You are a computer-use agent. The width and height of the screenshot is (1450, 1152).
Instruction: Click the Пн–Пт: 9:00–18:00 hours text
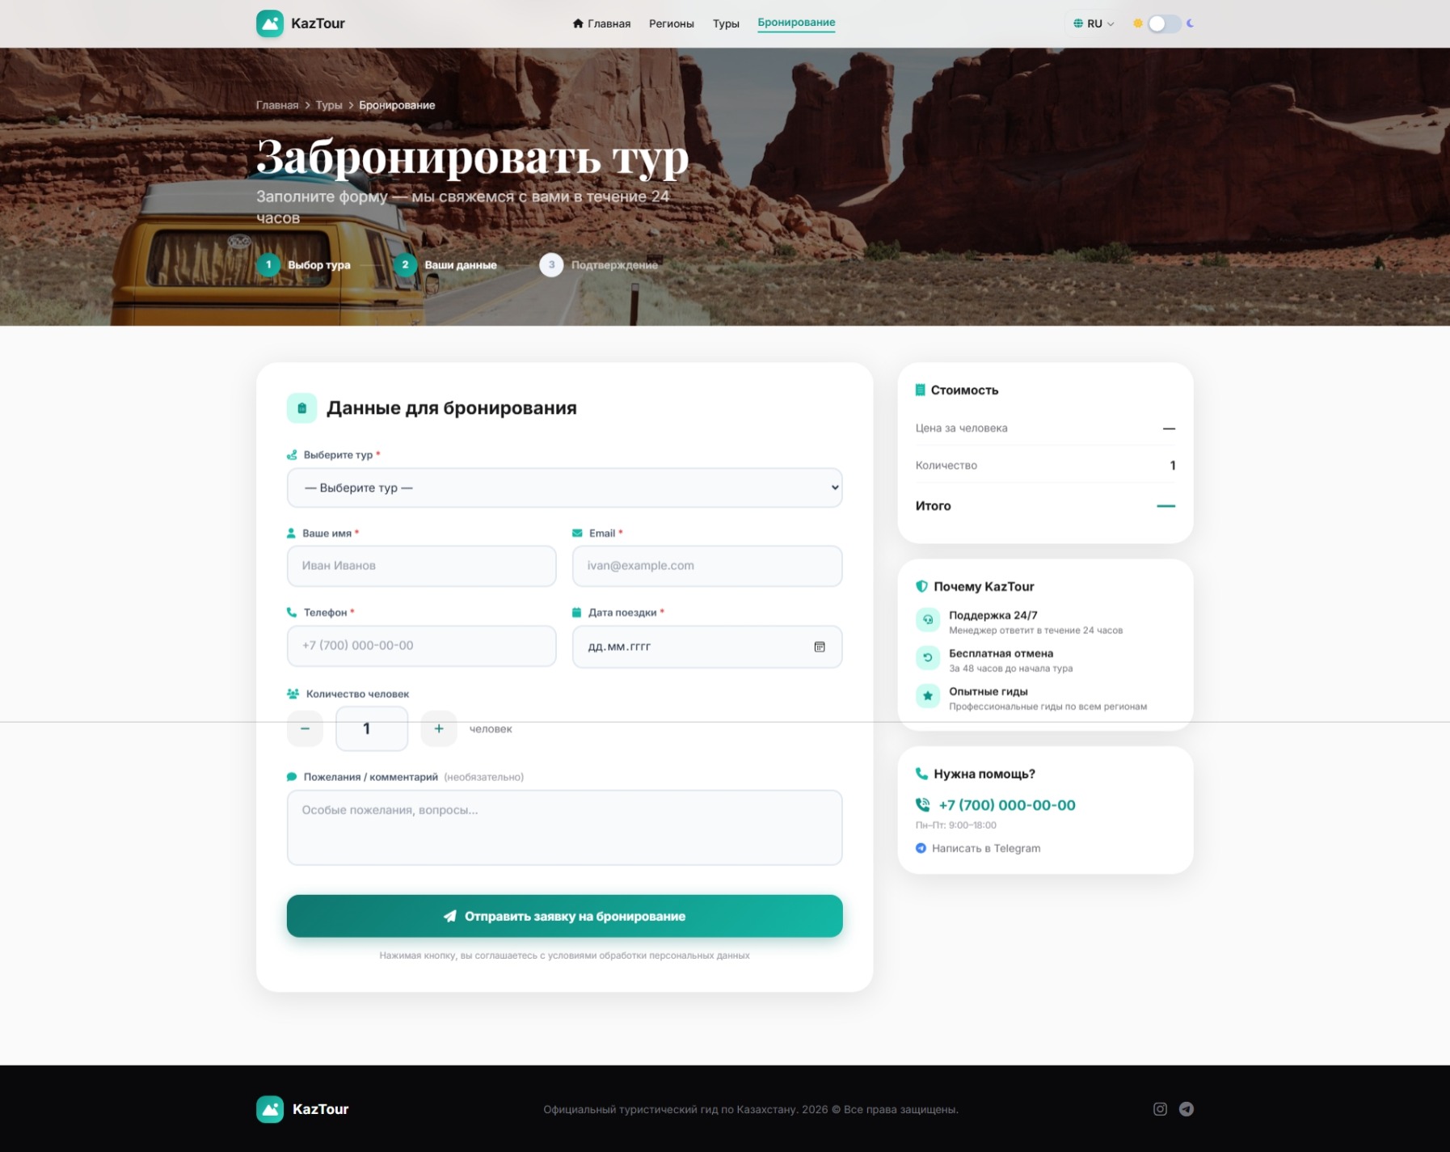point(955,825)
